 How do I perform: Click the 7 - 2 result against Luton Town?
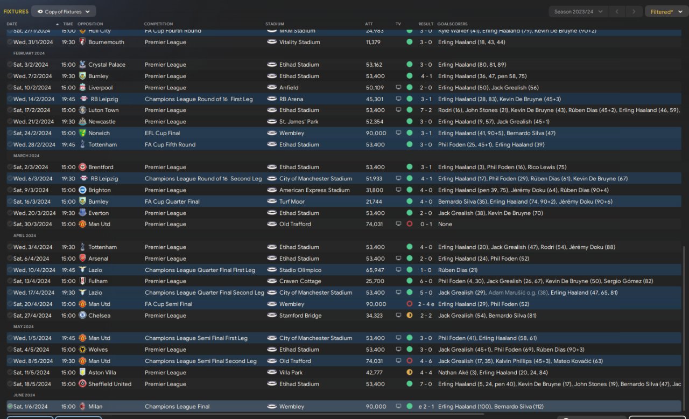[x=426, y=110]
